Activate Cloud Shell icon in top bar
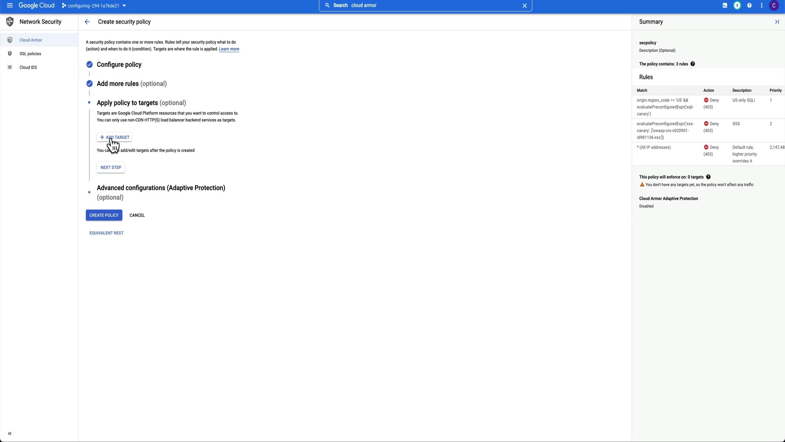The image size is (785, 442). tap(725, 5)
